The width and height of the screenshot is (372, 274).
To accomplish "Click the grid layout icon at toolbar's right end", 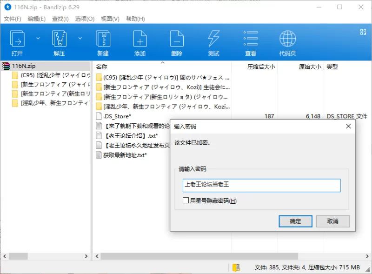I will (x=363, y=32).
